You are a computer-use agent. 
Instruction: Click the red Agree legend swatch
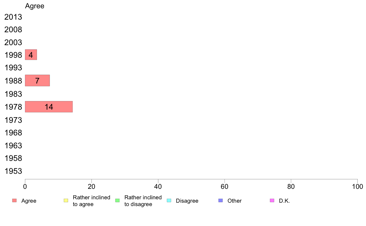(x=14, y=201)
